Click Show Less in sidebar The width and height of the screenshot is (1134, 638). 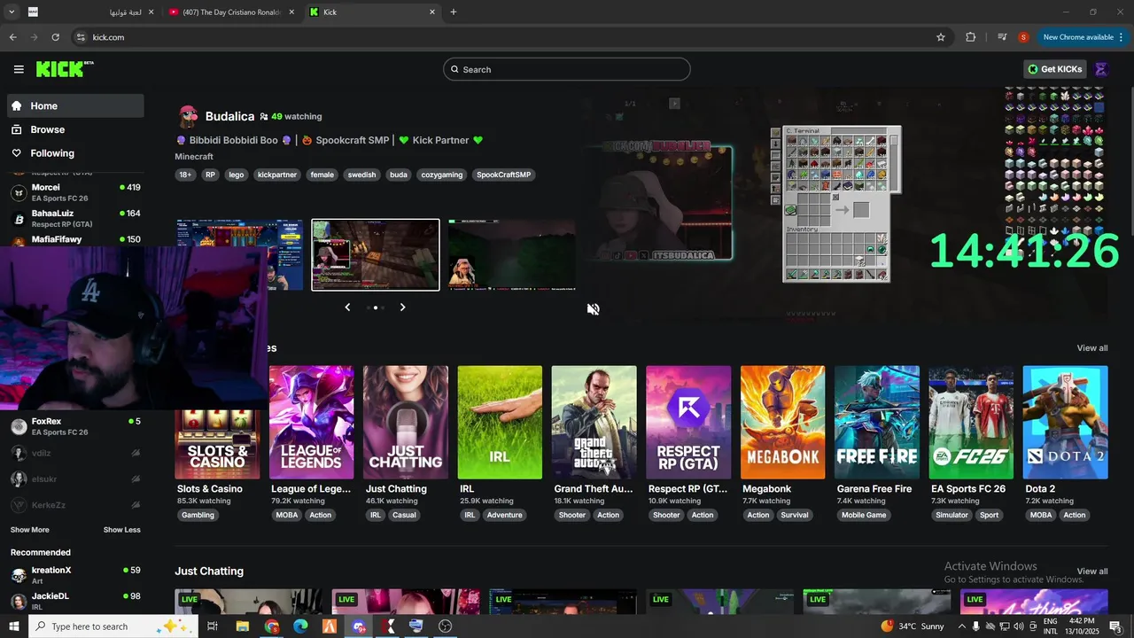coord(121,530)
